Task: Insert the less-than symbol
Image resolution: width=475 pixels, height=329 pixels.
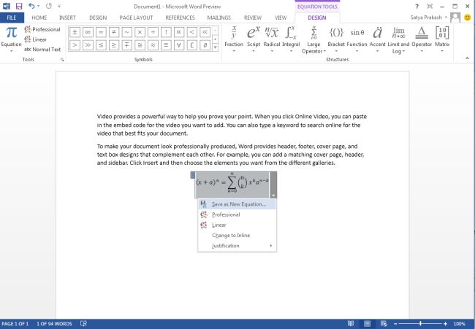Action: [x=192, y=32]
